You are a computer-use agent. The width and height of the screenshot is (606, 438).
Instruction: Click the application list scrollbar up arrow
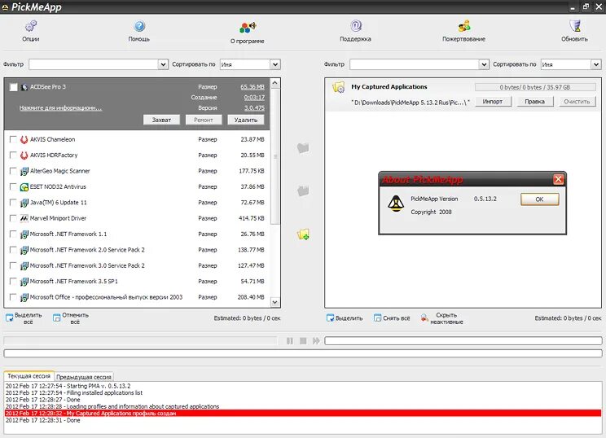[274, 83]
